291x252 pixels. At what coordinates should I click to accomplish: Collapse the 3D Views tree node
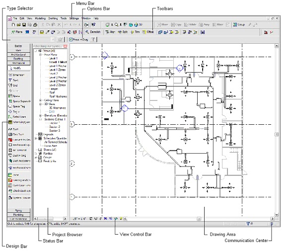[x=40, y=104]
